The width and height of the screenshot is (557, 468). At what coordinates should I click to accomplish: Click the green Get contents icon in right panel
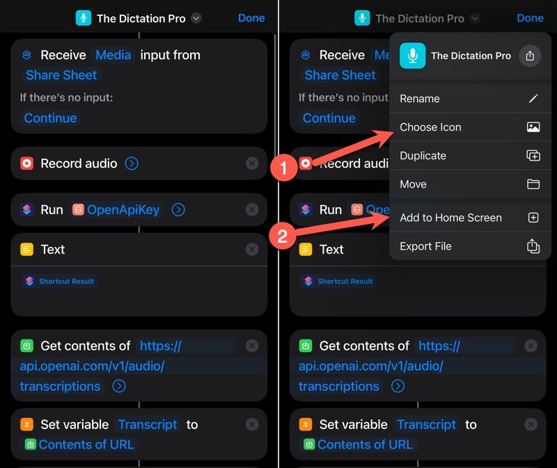pyautogui.click(x=306, y=346)
